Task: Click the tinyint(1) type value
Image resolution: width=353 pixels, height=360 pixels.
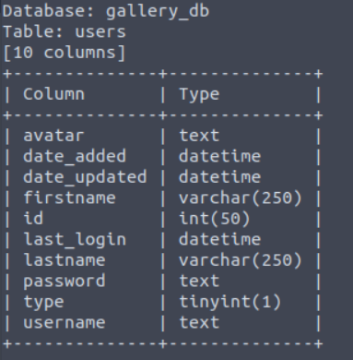Action: pyautogui.click(x=230, y=302)
